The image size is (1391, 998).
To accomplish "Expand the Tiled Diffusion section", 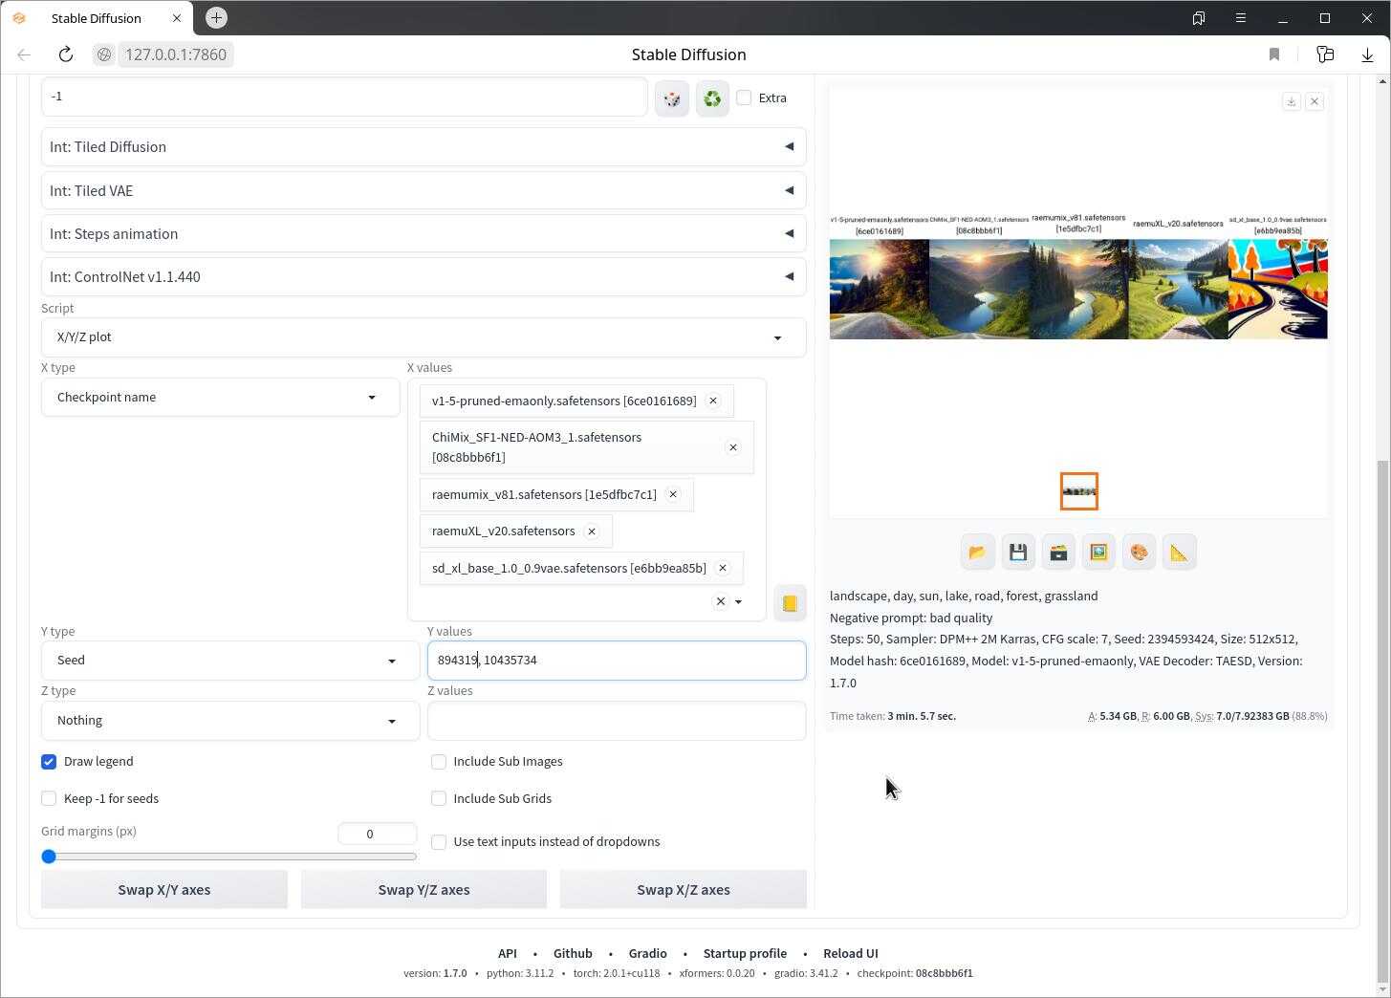I will tap(424, 146).
